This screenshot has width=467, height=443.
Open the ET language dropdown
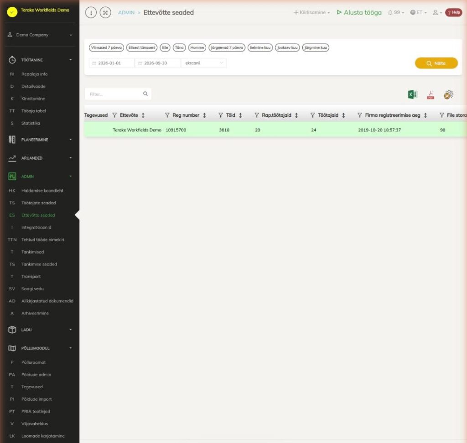[419, 12]
